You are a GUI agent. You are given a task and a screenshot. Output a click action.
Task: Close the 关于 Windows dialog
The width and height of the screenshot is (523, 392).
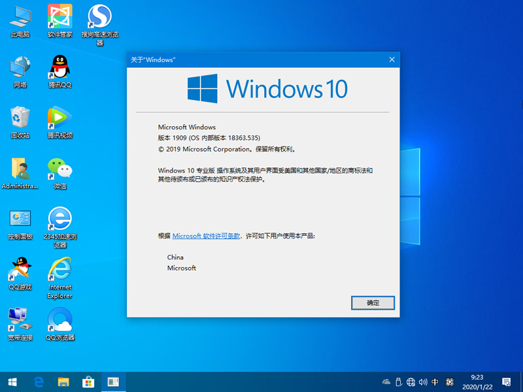click(392, 59)
